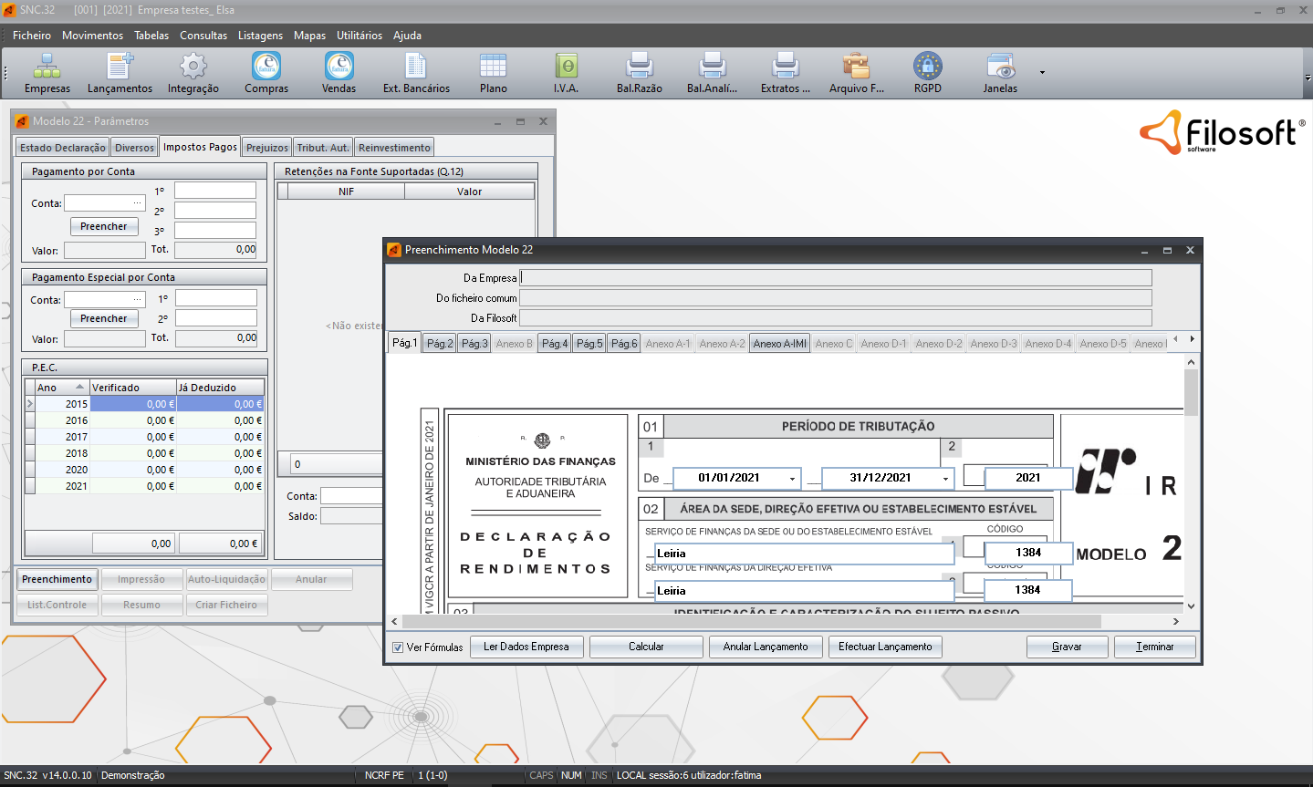Open the Vendas module

pos(338,73)
